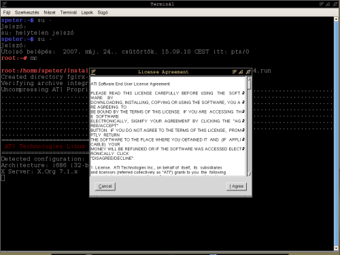
Task: Close the License Agreement dialog
Action: (248, 72)
